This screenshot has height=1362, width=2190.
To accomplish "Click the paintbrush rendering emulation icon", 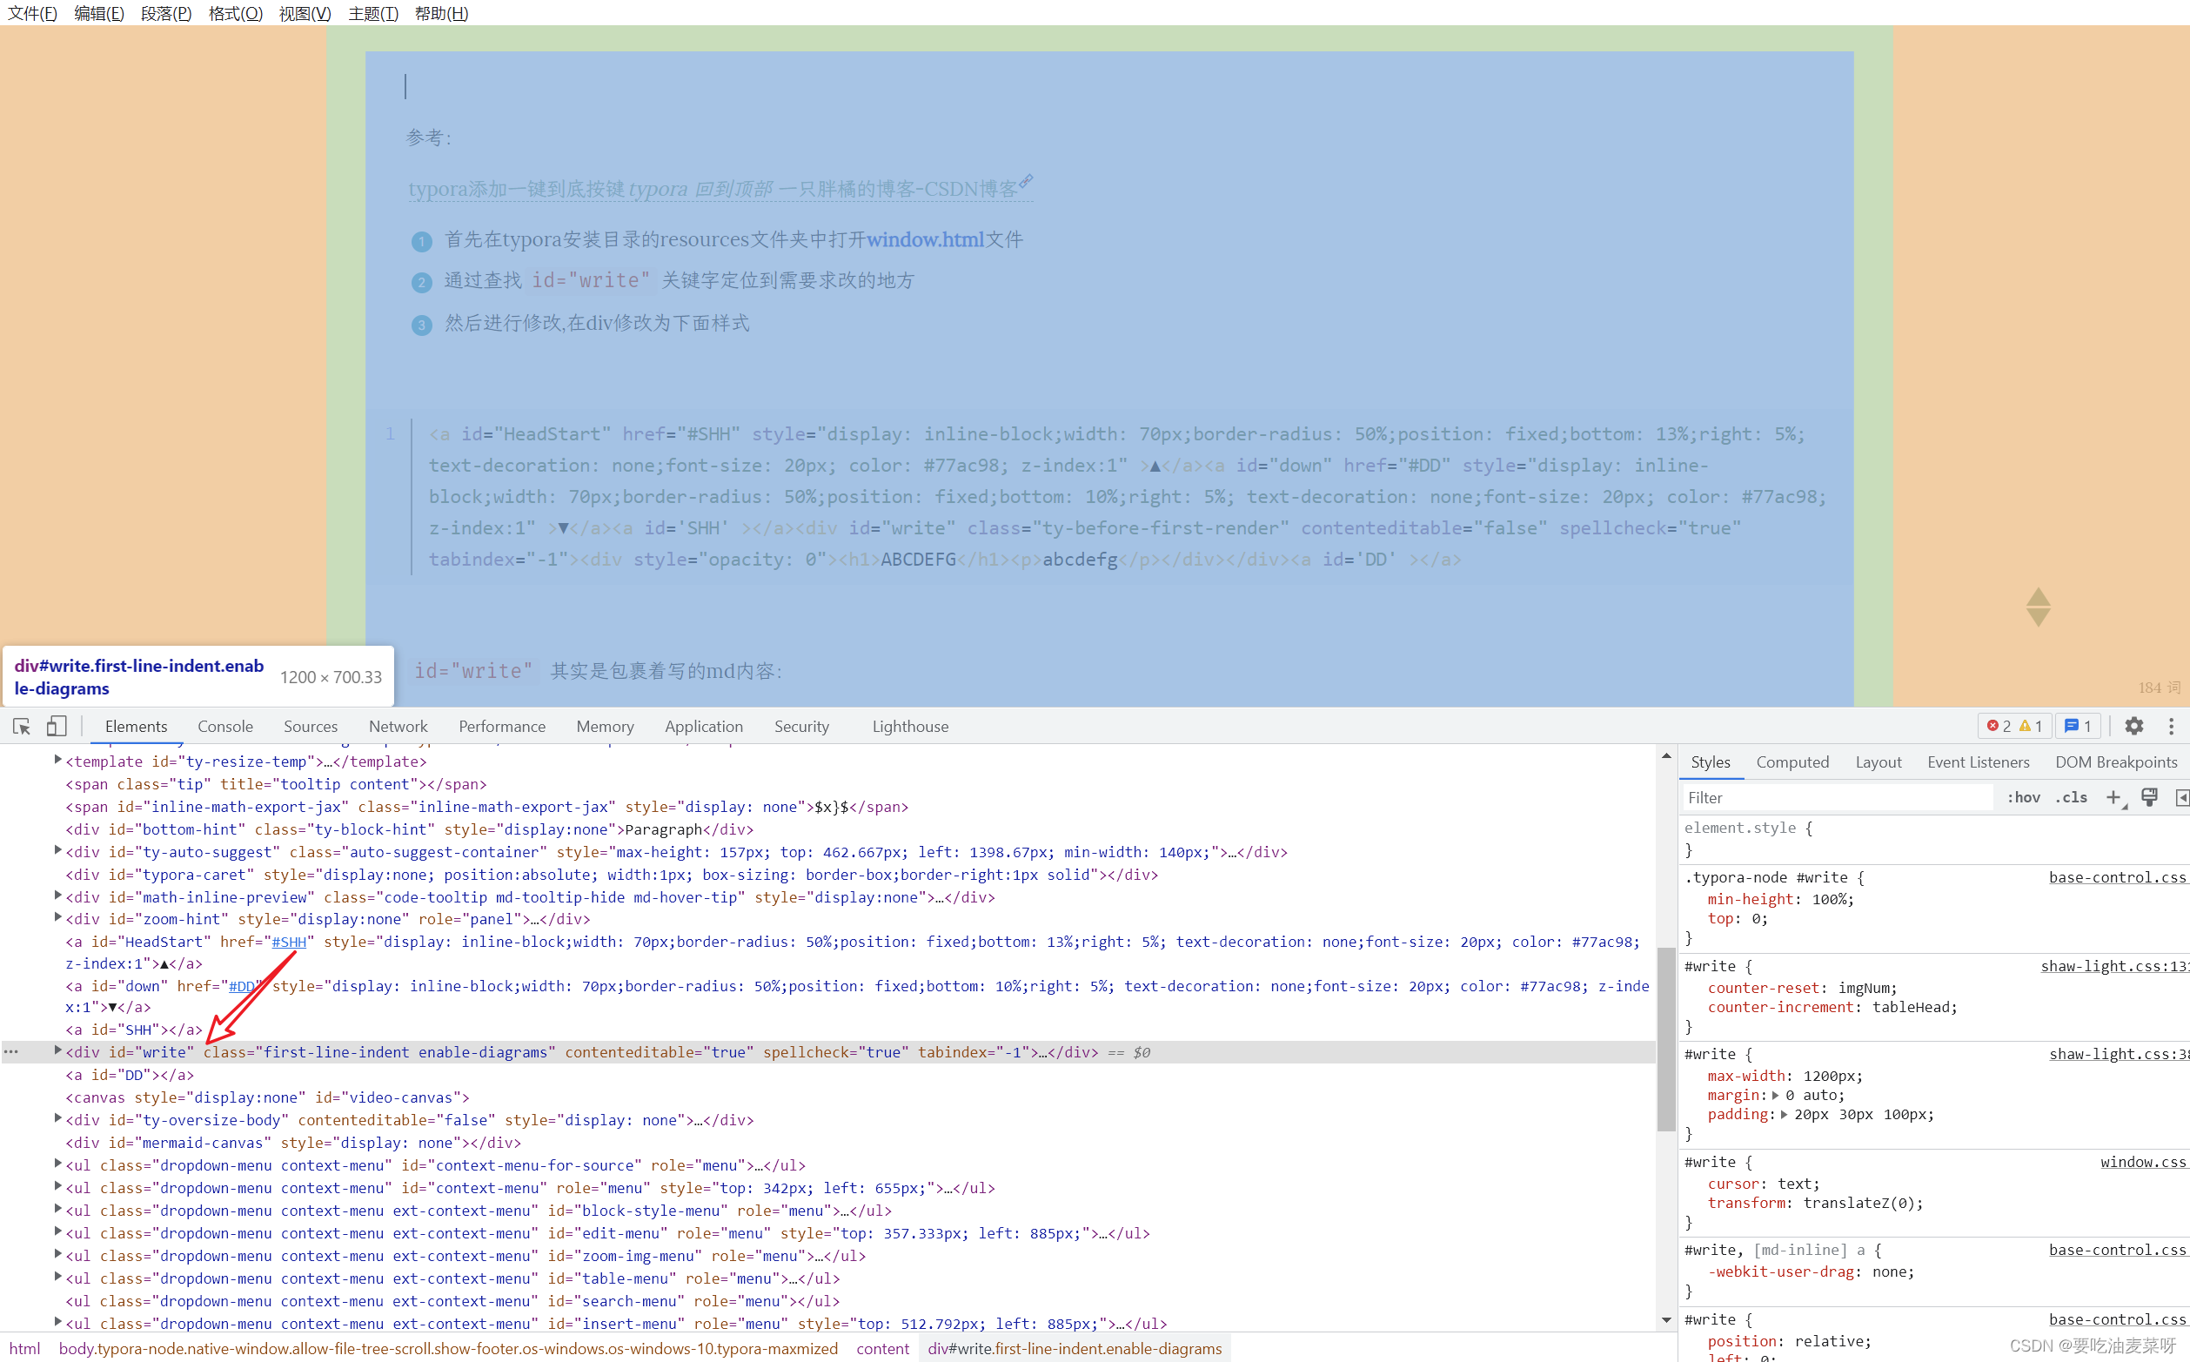I will coord(2149,797).
